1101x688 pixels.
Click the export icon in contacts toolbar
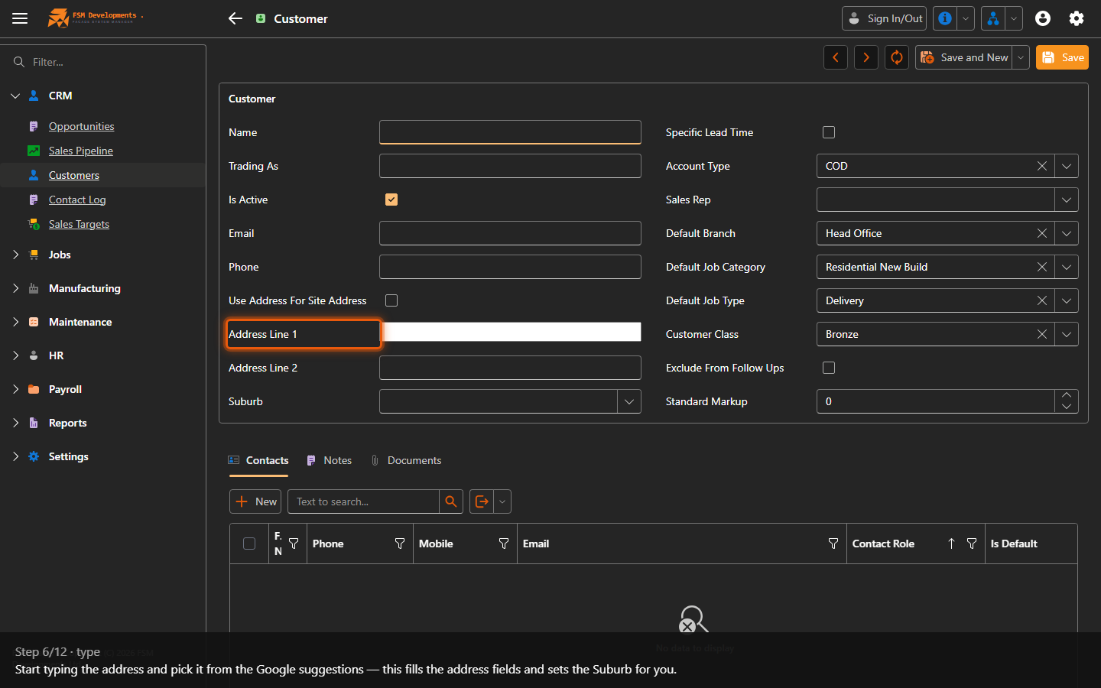[x=482, y=501]
